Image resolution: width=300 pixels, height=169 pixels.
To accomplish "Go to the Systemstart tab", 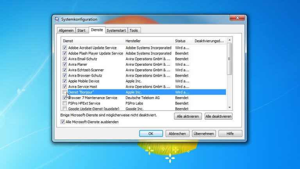I will tap(116, 31).
